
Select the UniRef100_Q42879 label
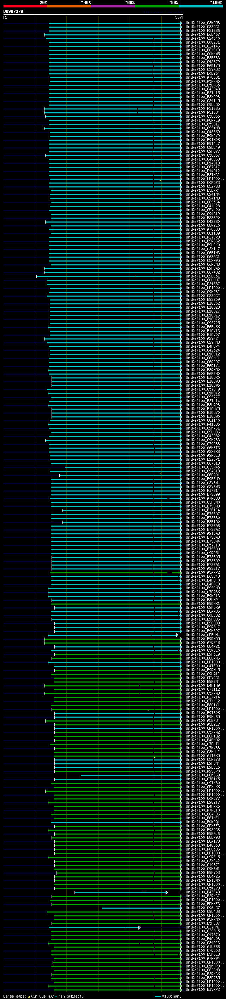point(203,62)
